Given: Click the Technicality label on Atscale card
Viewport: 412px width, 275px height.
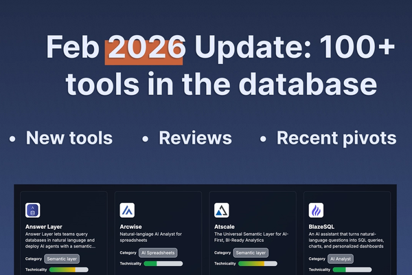Looking at the screenshot, I should [225, 263].
